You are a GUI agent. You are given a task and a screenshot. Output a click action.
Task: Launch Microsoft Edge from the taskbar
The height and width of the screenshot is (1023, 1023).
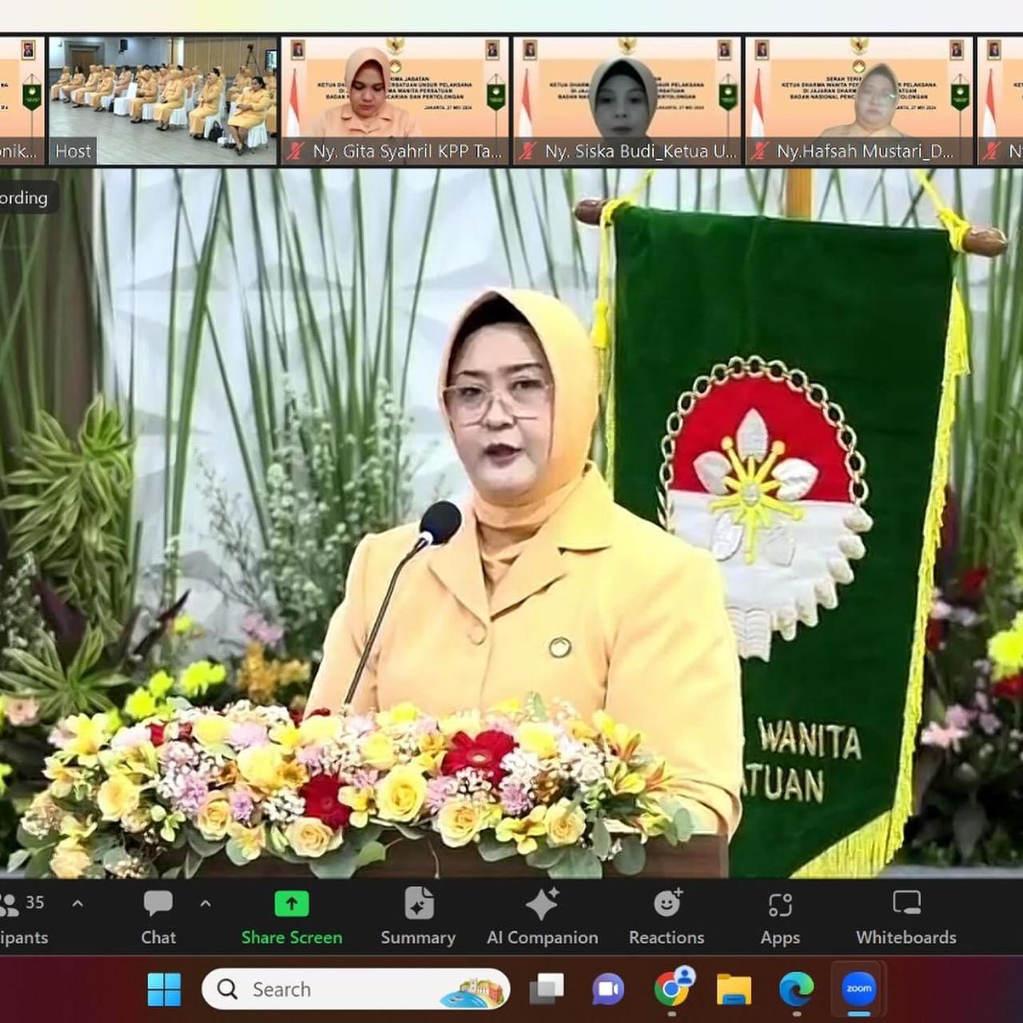point(796,989)
